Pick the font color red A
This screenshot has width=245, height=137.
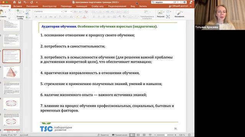[x=84, y=17]
